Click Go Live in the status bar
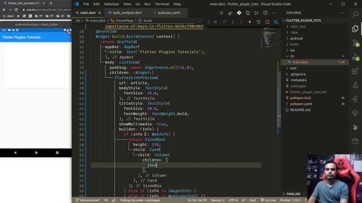Screen dimensions: 362x203 (x=268, y=200)
